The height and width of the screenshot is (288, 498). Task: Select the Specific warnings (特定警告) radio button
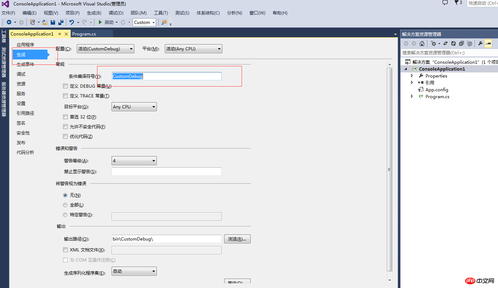point(66,215)
